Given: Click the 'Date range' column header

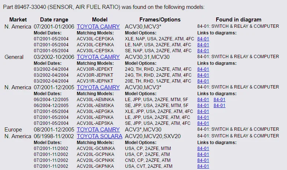Looking at the screenshot, I should 54,20.
